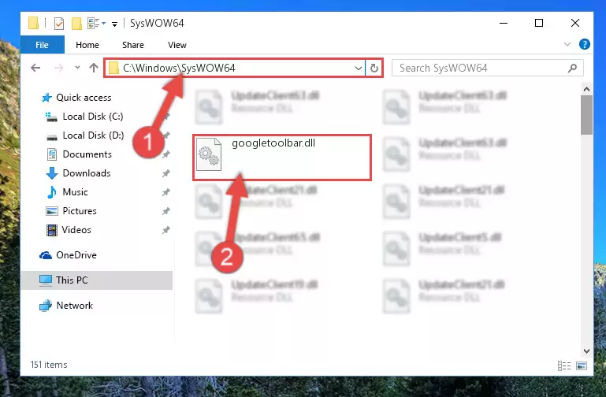Refresh the SysWOW64 folder view

pos(374,69)
